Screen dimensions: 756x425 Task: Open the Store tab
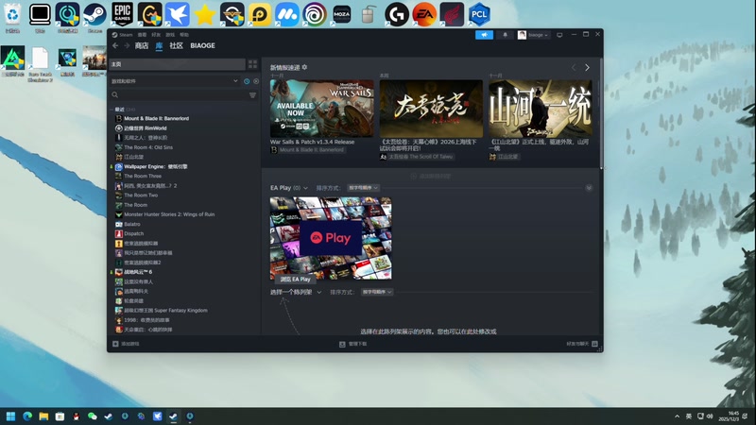point(141,45)
